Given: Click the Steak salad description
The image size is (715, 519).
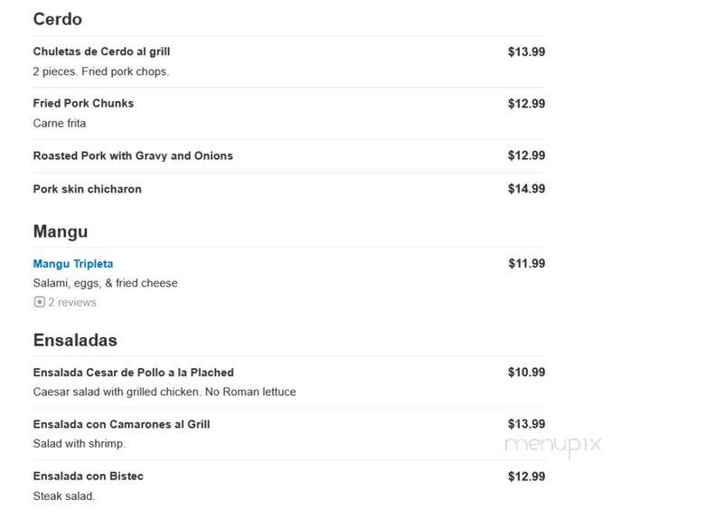Looking at the screenshot, I should [x=64, y=495].
